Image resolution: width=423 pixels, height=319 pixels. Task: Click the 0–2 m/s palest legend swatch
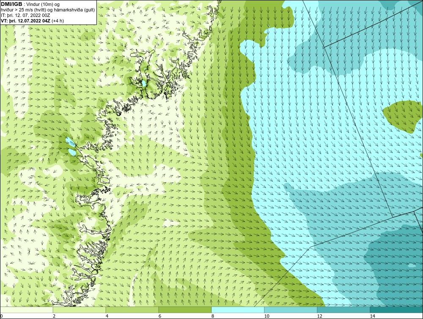point(26,310)
